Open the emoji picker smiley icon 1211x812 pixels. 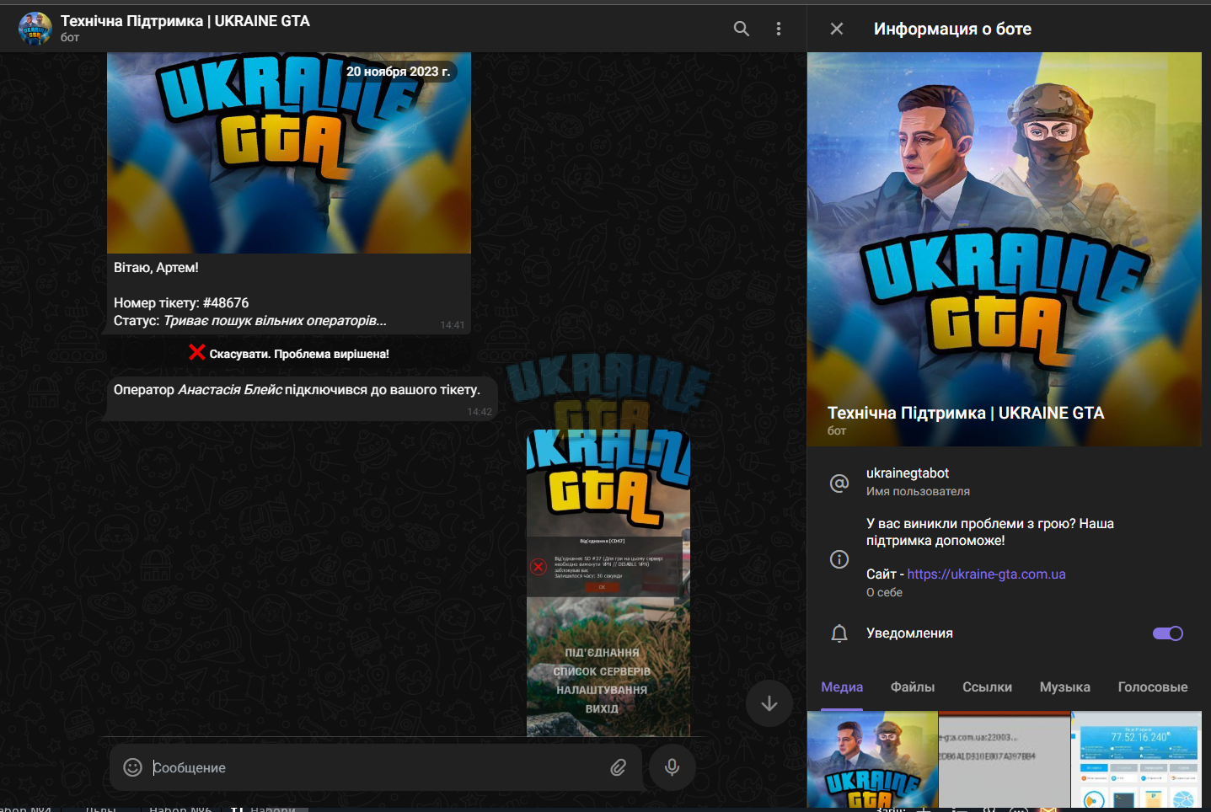pos(132,767)
